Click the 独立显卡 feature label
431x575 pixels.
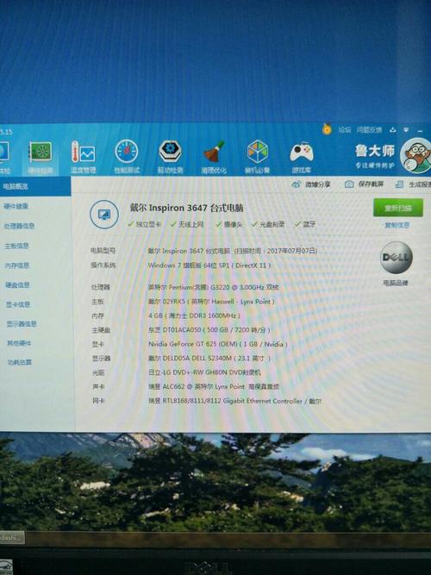(148, 224)
